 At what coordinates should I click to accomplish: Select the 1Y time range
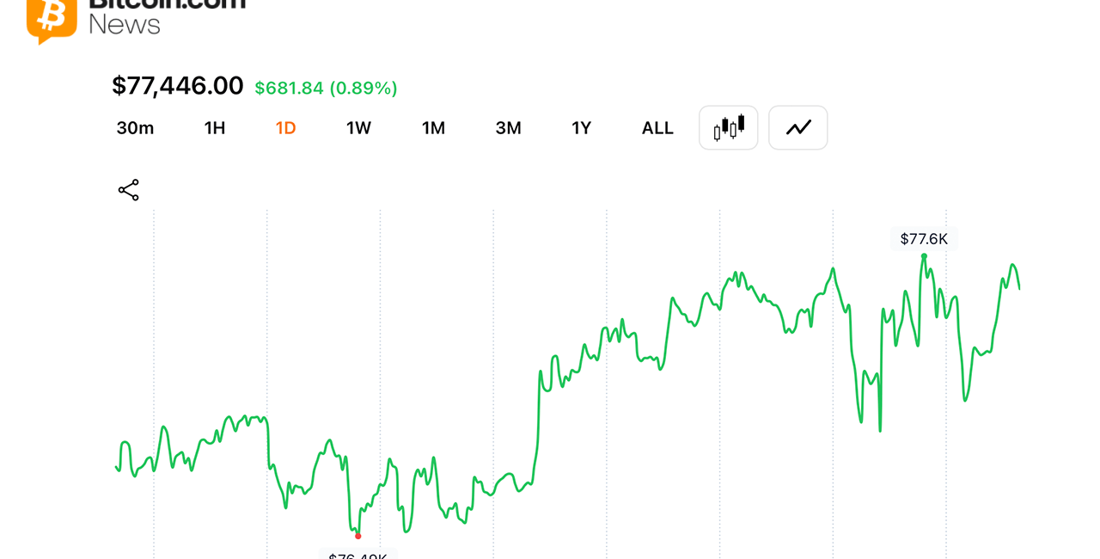pos(582,128)
